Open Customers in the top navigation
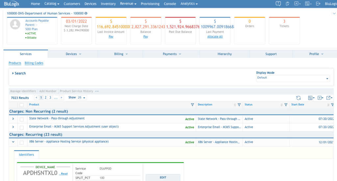Image resolution: width=337 pixels, height=181 pixels. coord(72,4)
